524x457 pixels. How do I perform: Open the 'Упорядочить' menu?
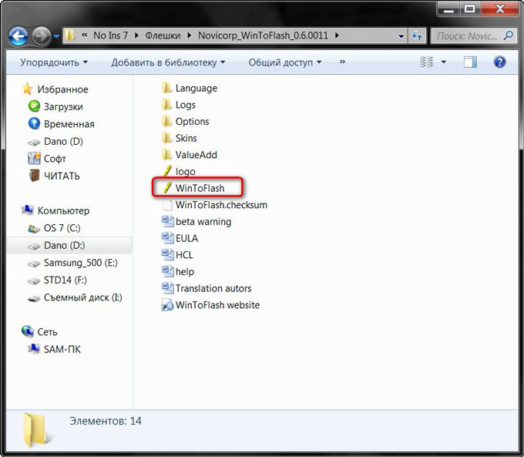pos(53,62)
